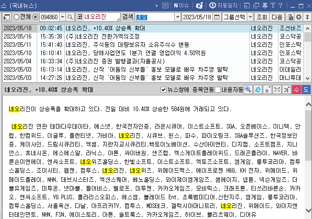Viewport: 312px width, 219px height.
Task: Increase font size with 가 up icon
Action: coord(286,90)
